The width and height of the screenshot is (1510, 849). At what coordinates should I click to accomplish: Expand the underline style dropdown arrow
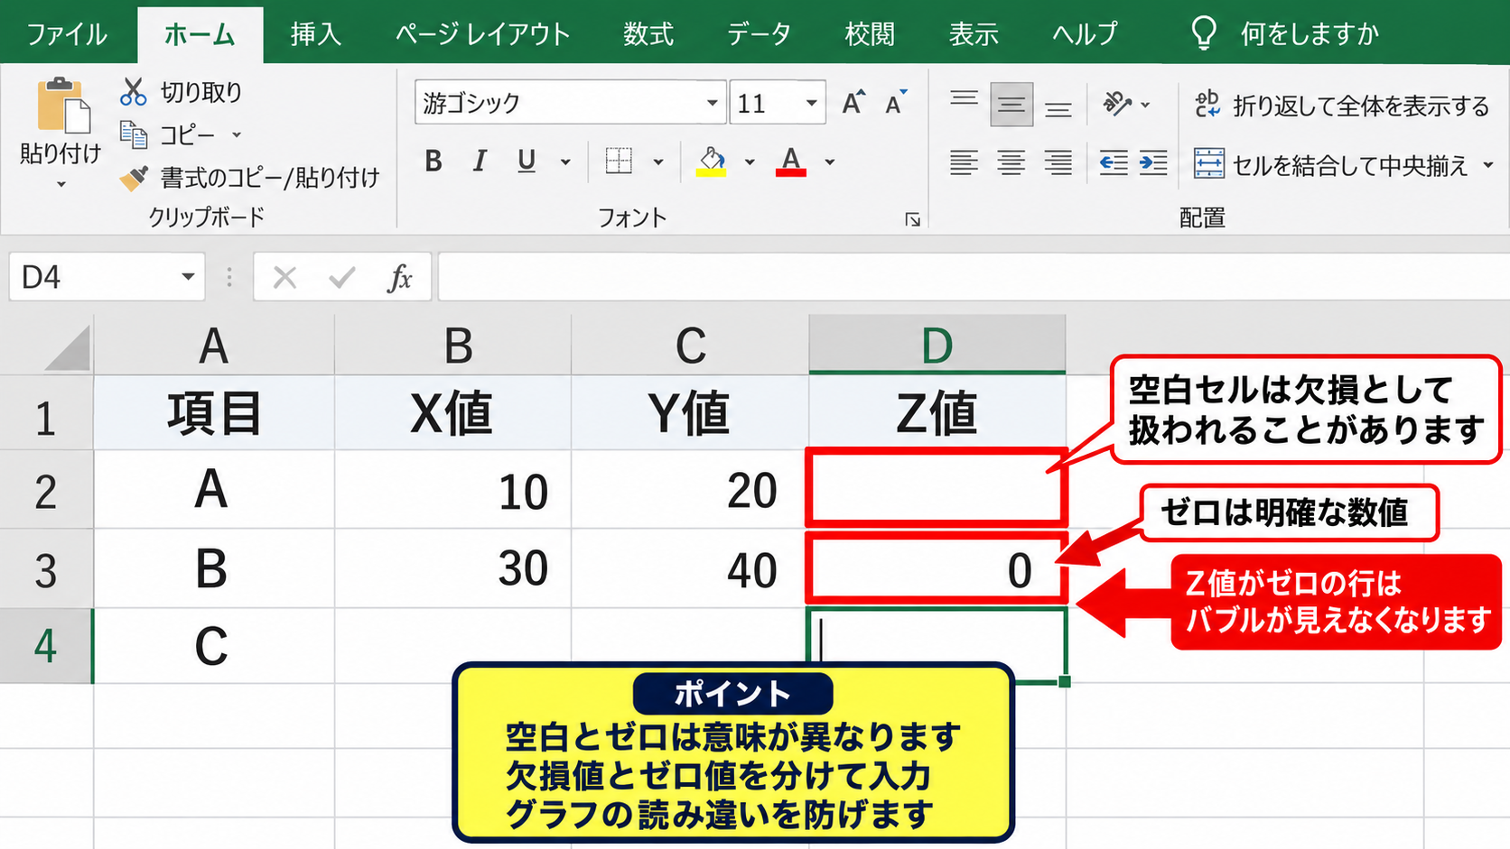[x=566, y=162]
